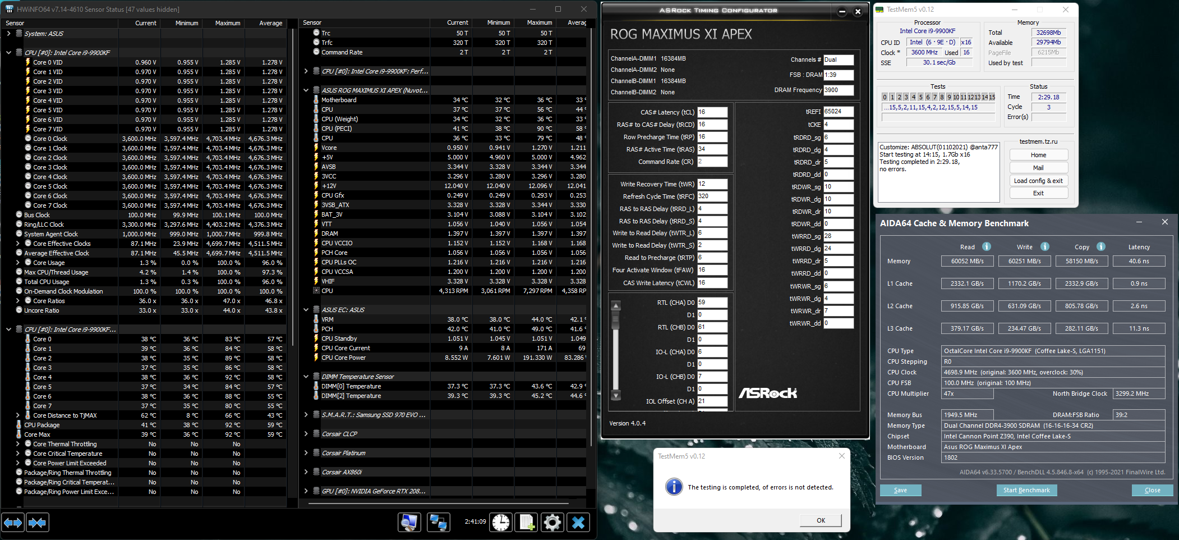
Task: Expand the Core Thermal Throttling row
Action: click(18, 444)
